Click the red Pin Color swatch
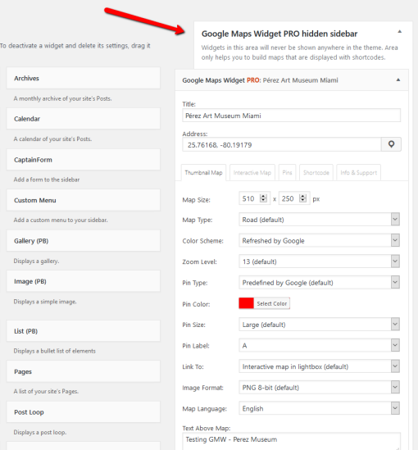 [x=246, y=303]
